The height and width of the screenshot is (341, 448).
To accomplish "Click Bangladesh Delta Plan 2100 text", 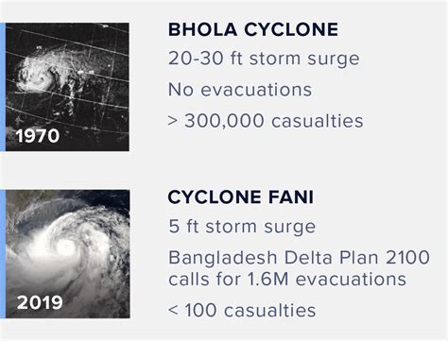I will click(x=299, y=258).
